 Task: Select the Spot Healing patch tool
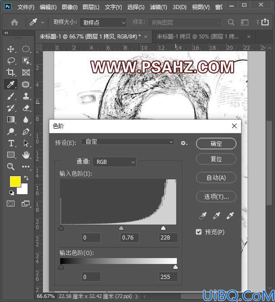point(26,84)
